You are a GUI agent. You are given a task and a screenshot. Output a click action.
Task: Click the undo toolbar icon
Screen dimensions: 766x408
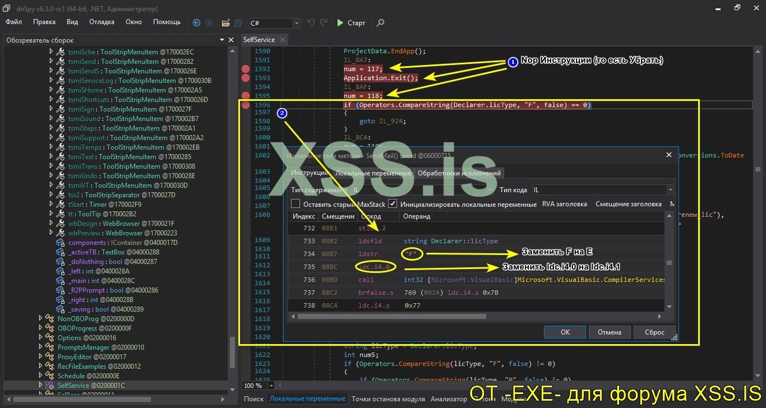(311, 23)
